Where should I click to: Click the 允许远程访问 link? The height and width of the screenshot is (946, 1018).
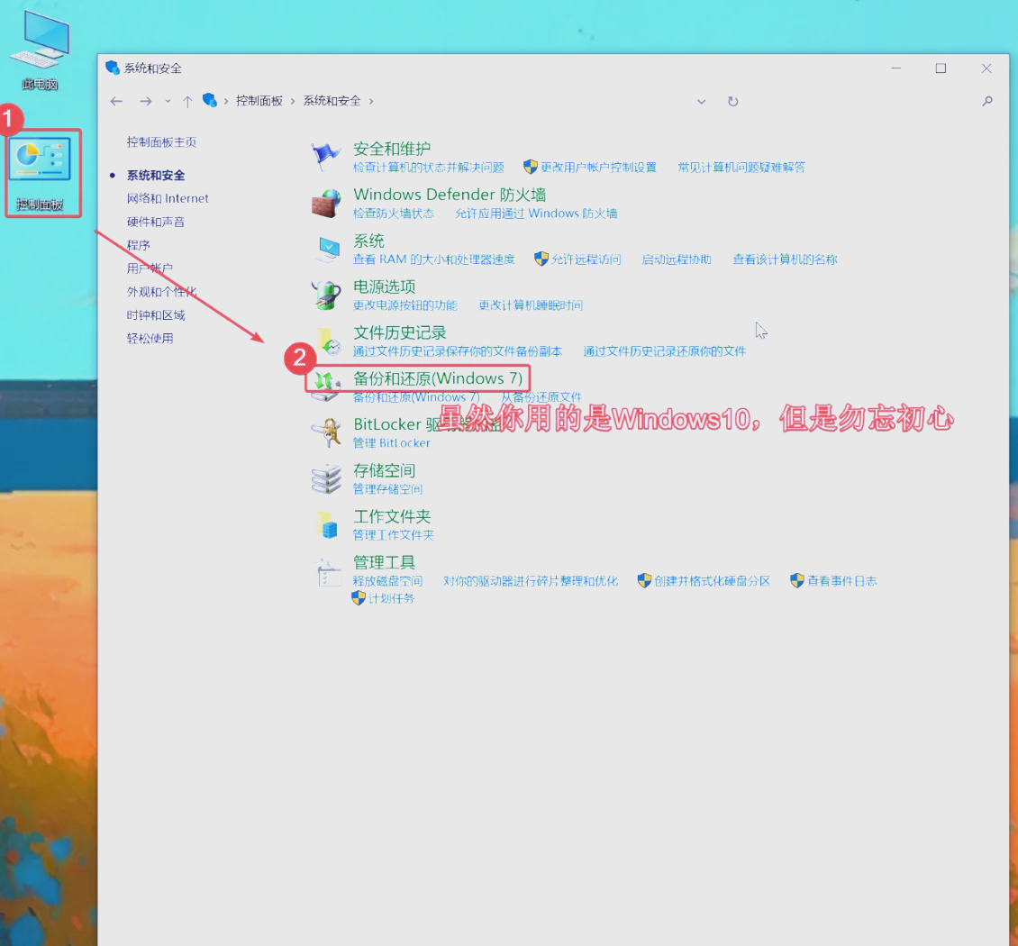tap(586, 259)
